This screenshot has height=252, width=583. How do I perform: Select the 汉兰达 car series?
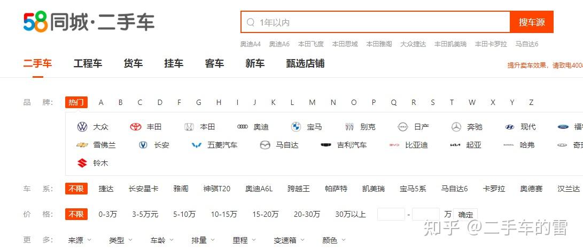[x=569, y=189]
